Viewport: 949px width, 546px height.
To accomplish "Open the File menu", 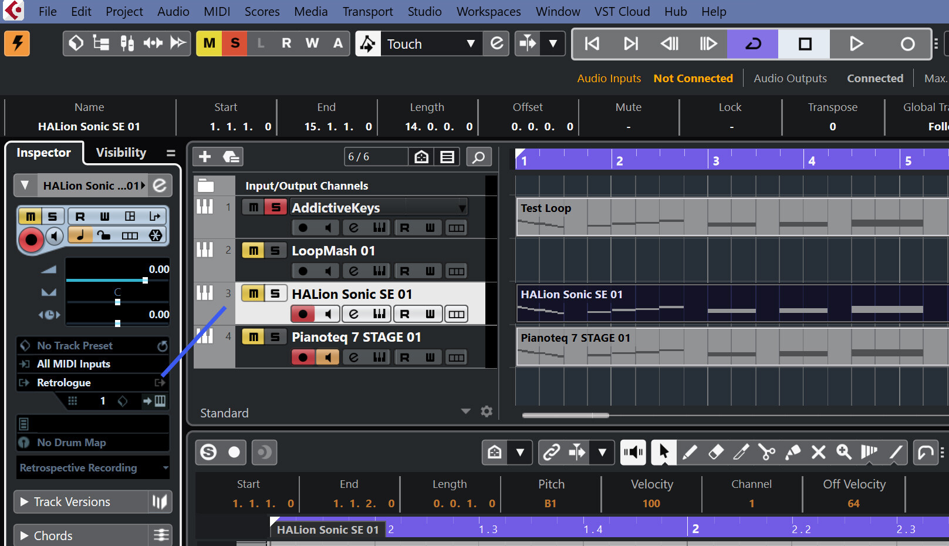I will tap(48, 12).
